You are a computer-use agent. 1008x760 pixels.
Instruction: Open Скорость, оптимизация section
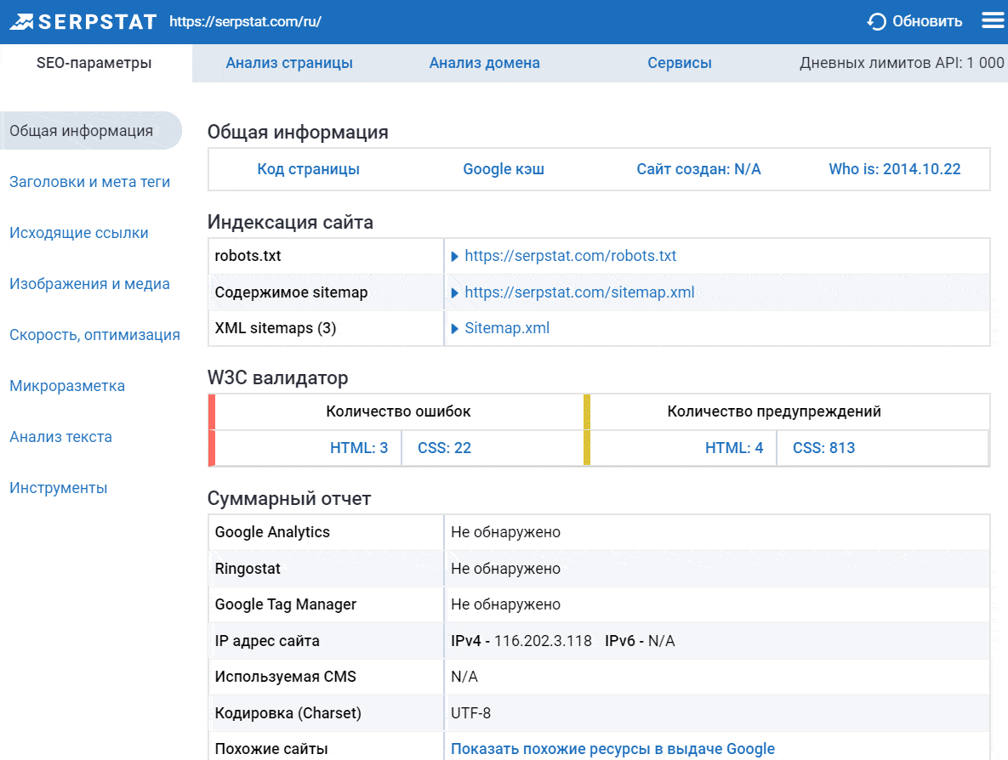[94, 335]
